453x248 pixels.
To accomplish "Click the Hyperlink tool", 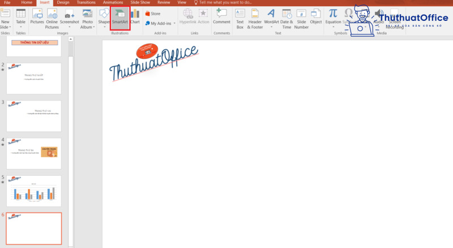I will pyautogui.click(x=188, y=17).
